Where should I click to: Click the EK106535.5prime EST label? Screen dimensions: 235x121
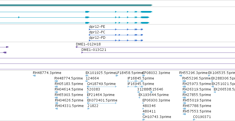tap(222, 73)
